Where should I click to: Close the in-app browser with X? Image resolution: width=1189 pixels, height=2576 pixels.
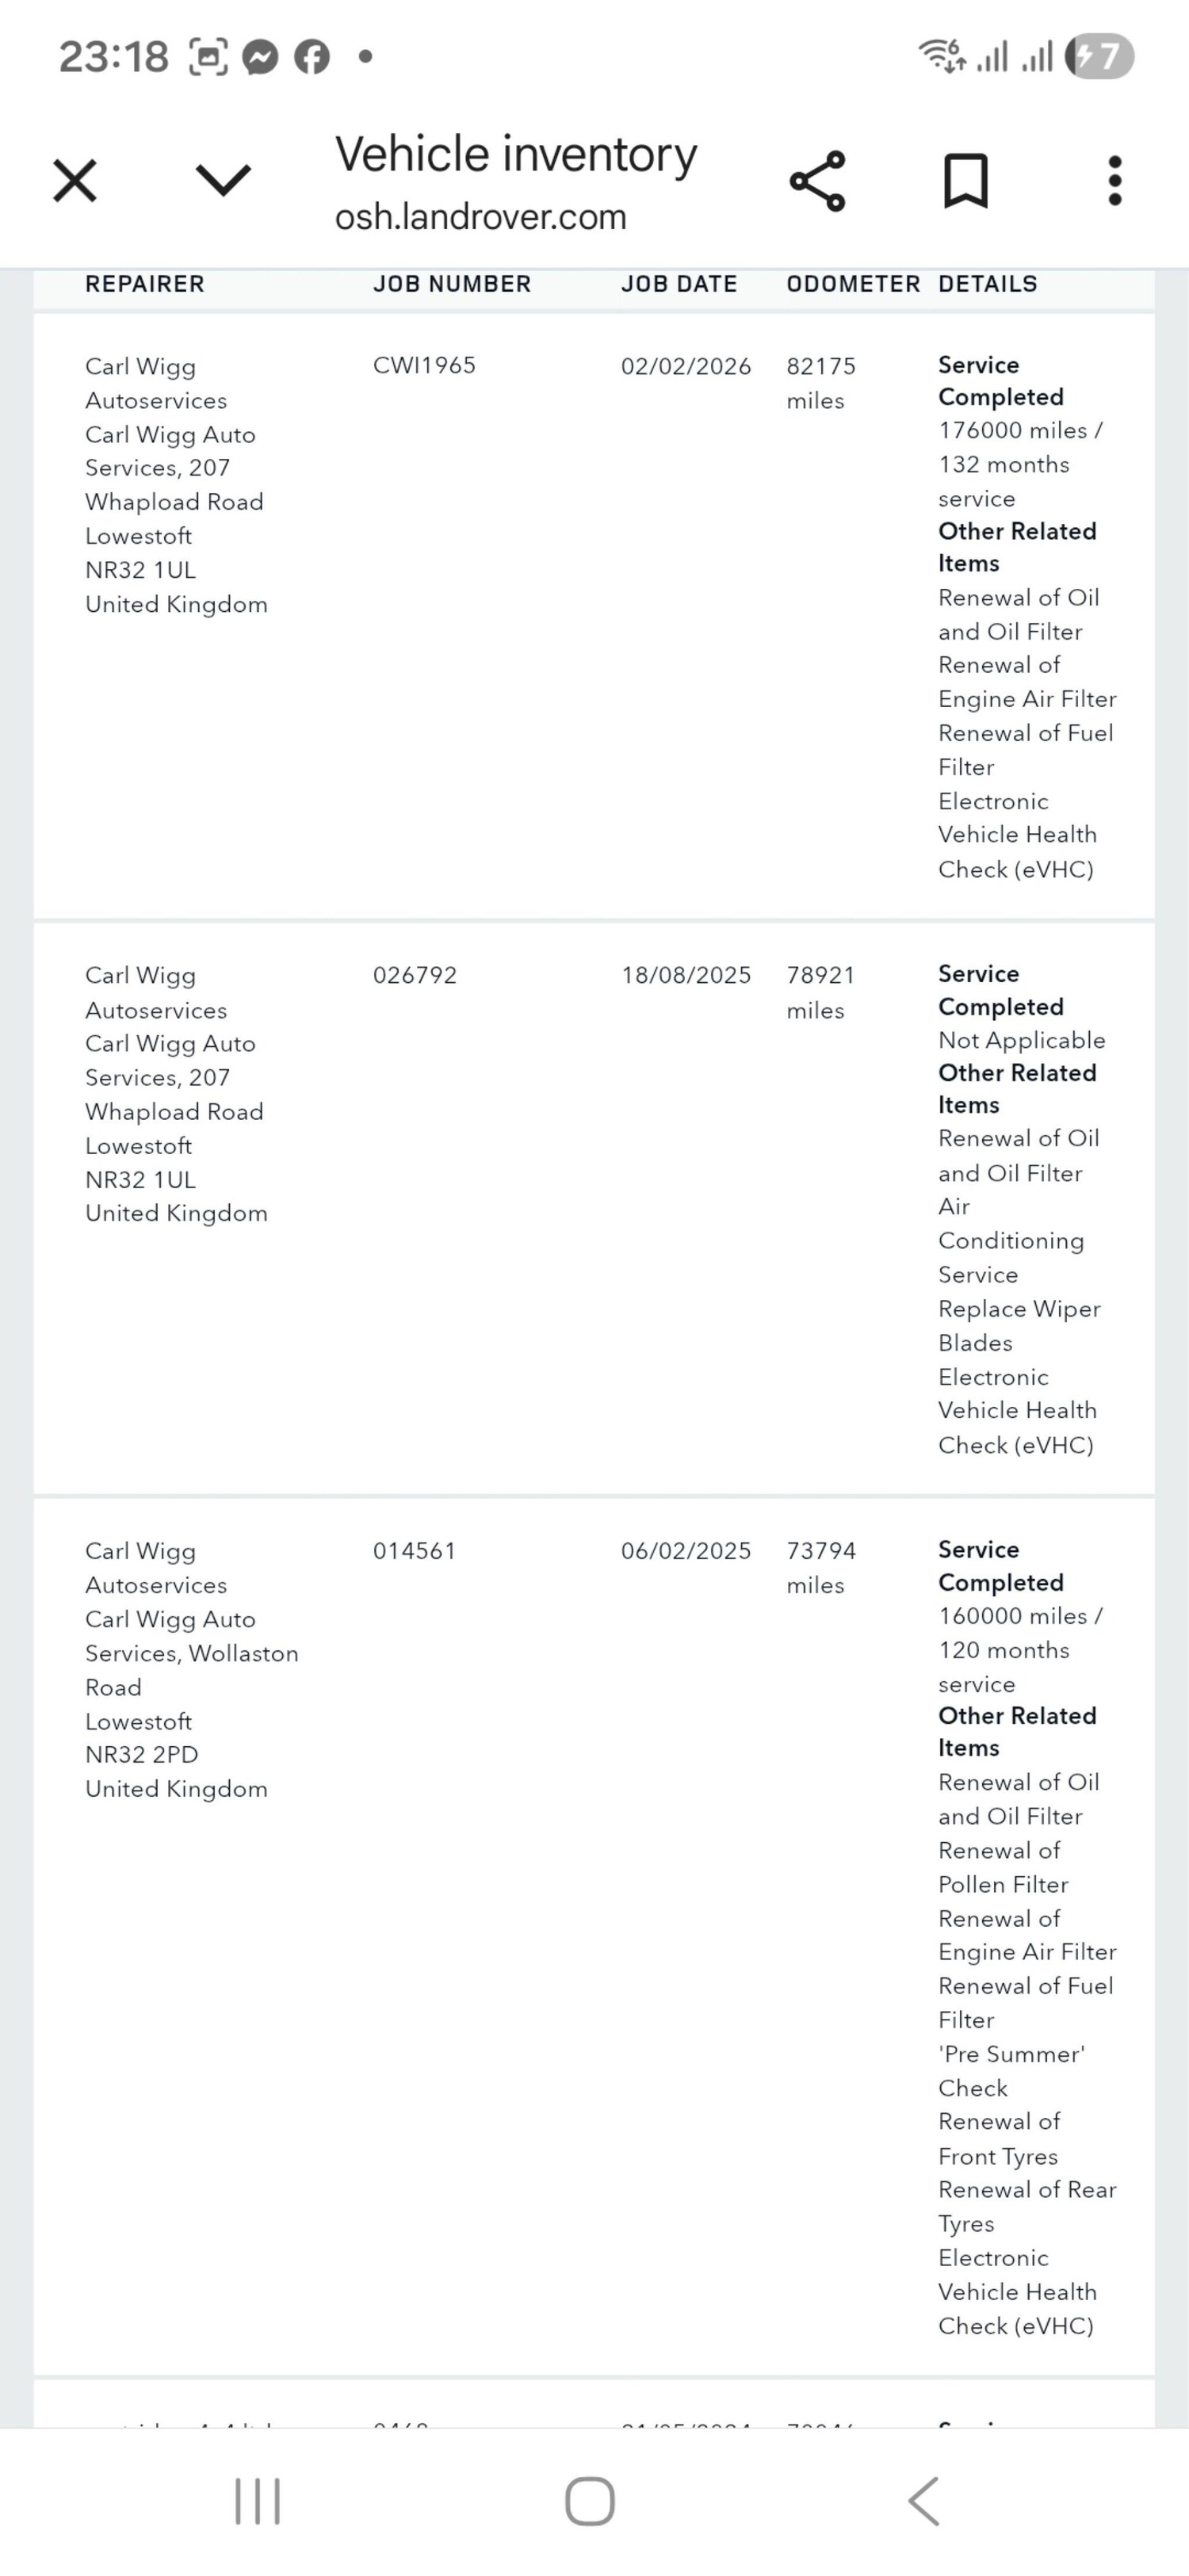coord(75,181)
